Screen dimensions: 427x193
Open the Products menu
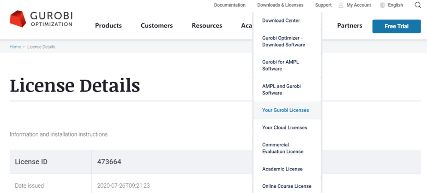tap(108, 26)
